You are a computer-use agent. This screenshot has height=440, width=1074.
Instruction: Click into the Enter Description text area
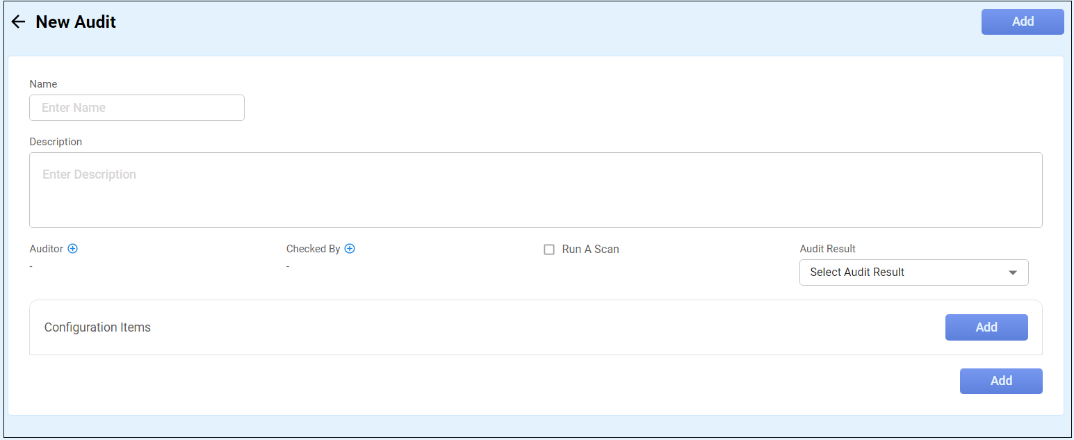coord(535,190)
